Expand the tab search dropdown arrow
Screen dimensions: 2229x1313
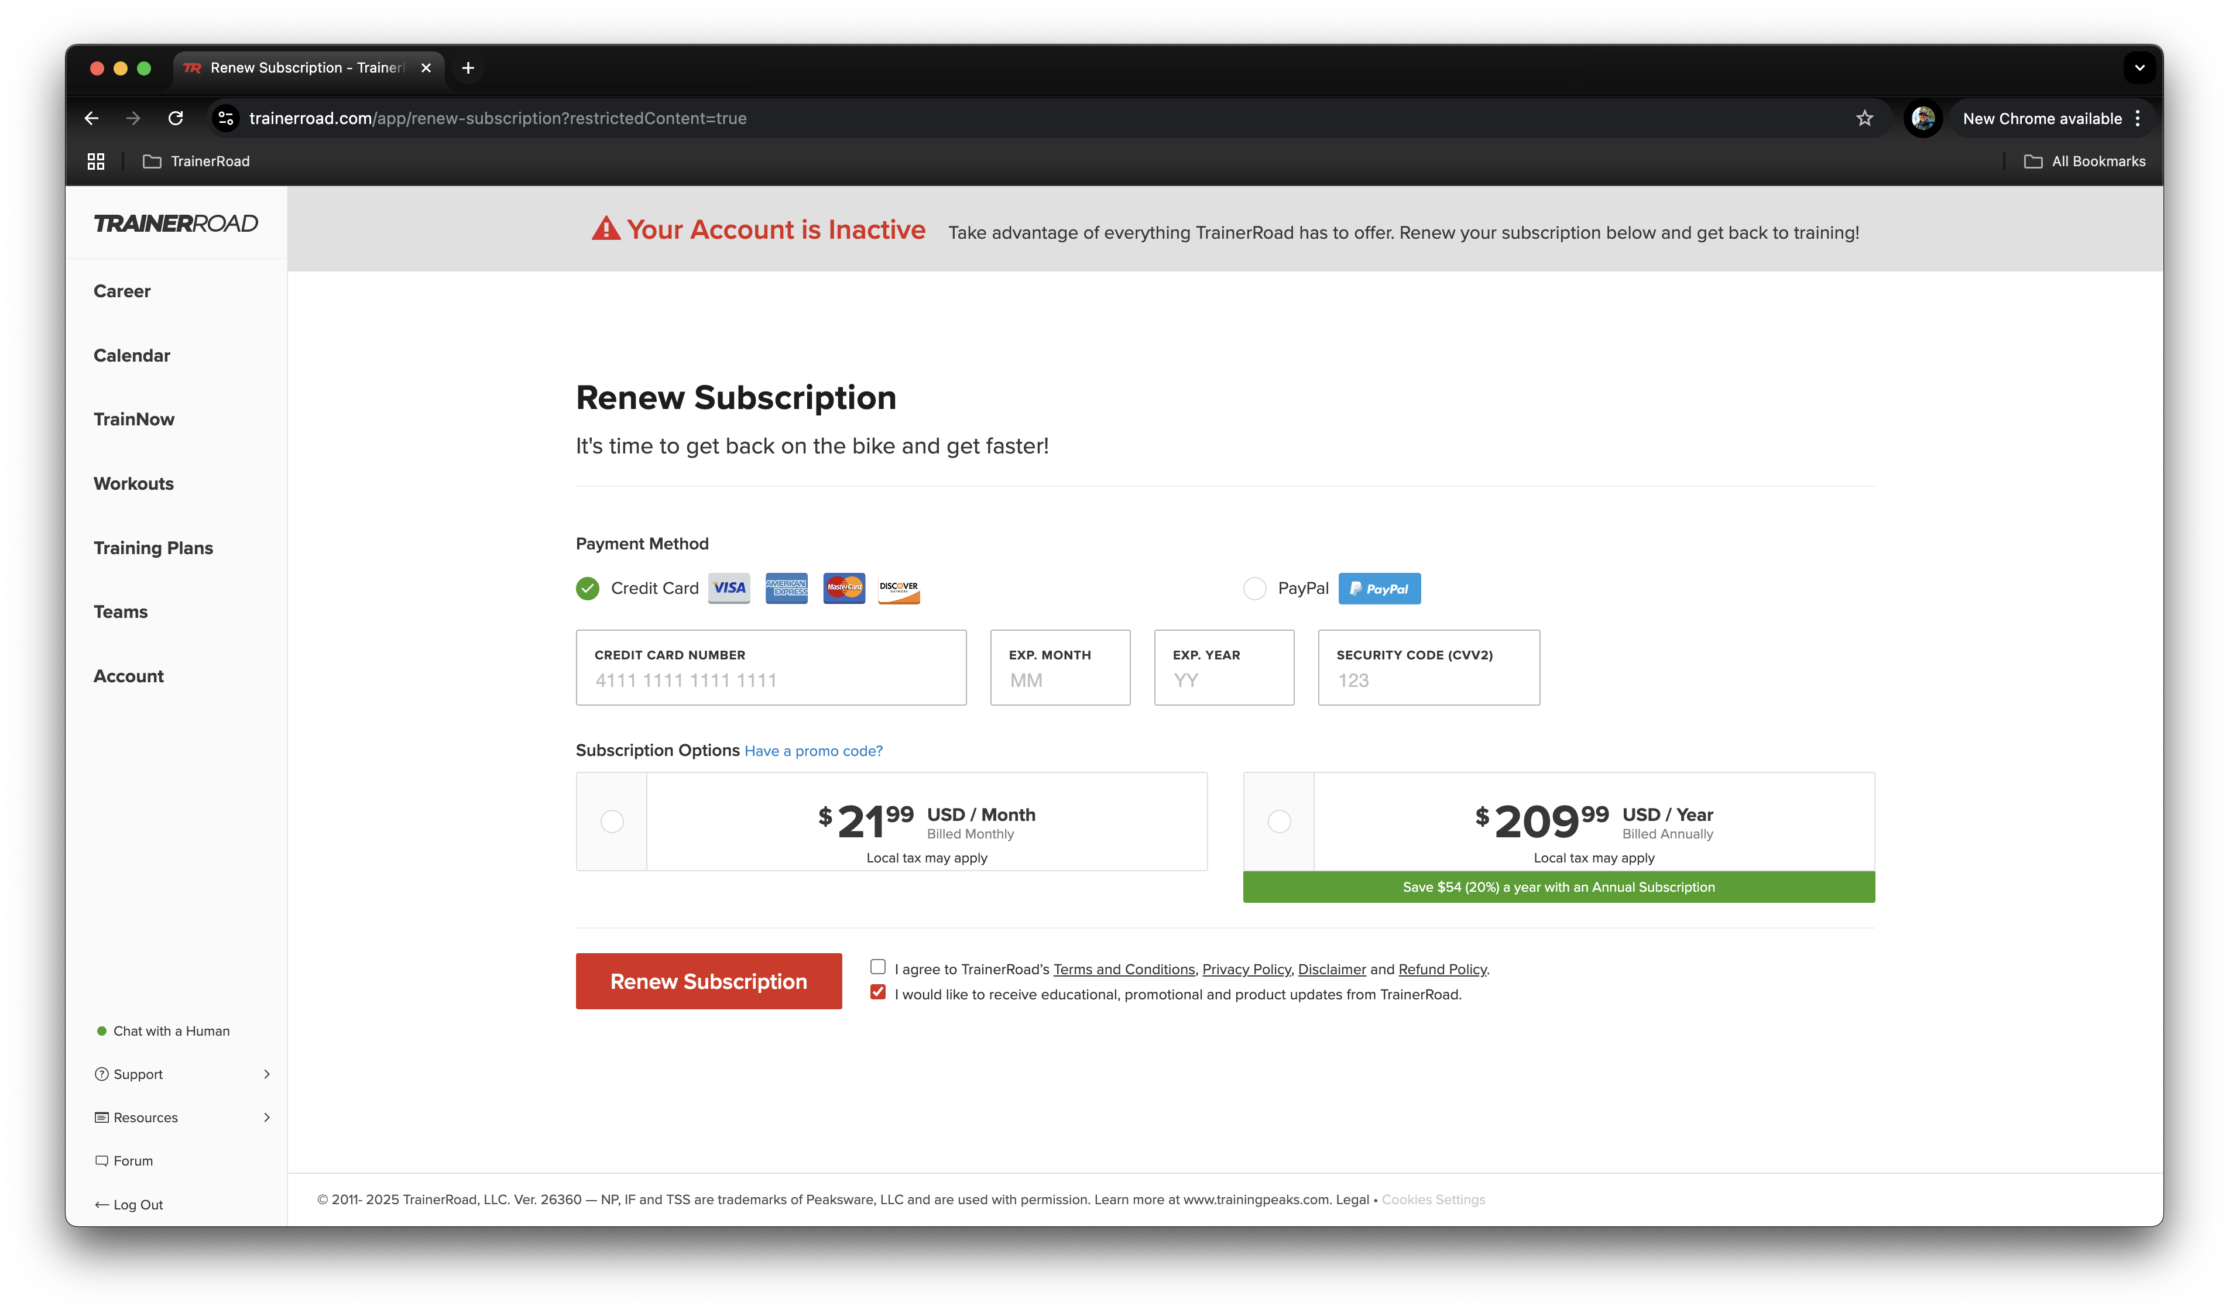[x=2139, y=67]
